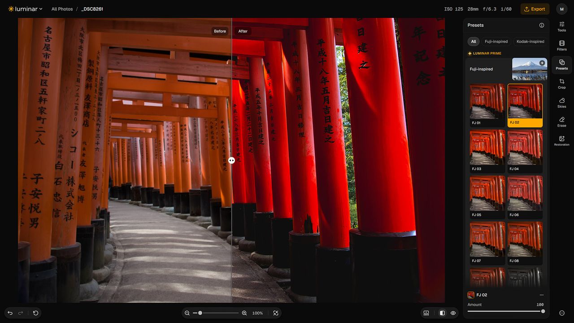Select the Fuji-inspired filter tab
This screenshot has width=574, height=323.
click(x=496, y=41)
